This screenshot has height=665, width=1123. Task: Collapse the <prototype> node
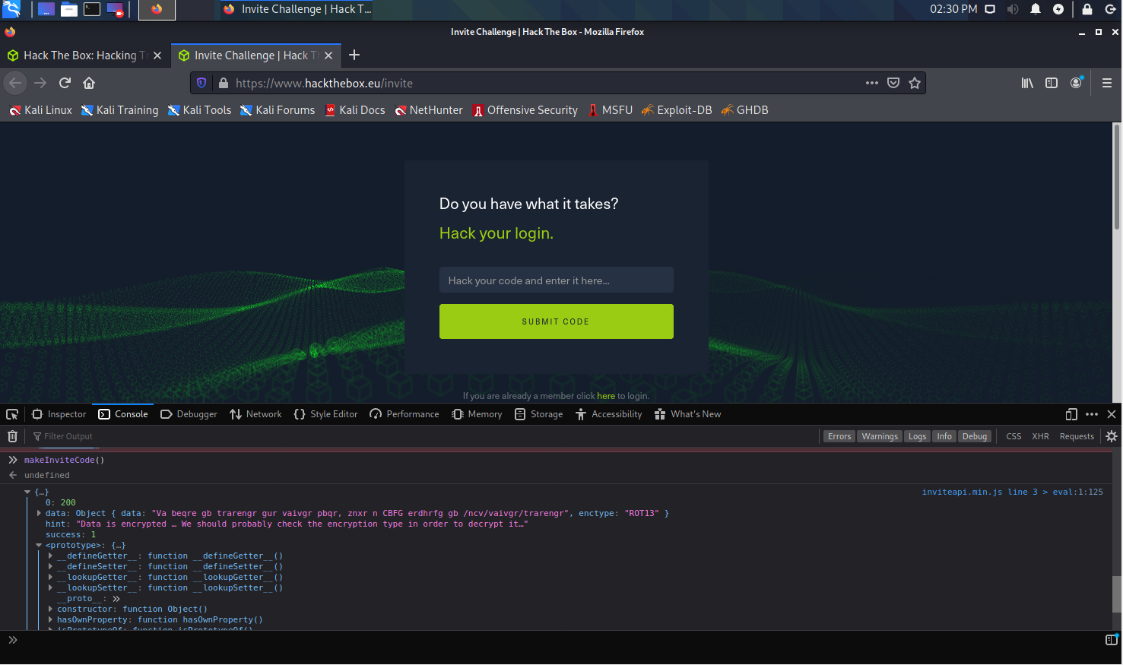point(39,545)
